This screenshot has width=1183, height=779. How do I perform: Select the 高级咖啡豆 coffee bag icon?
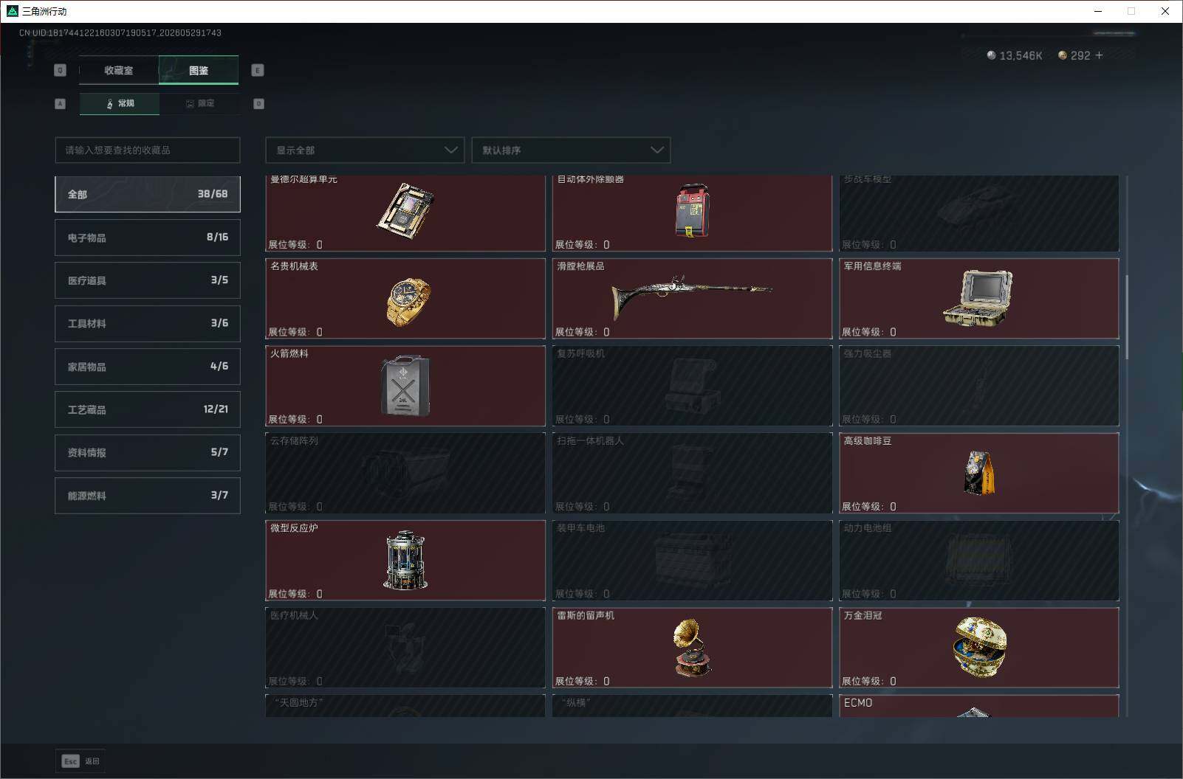point(979,472)
